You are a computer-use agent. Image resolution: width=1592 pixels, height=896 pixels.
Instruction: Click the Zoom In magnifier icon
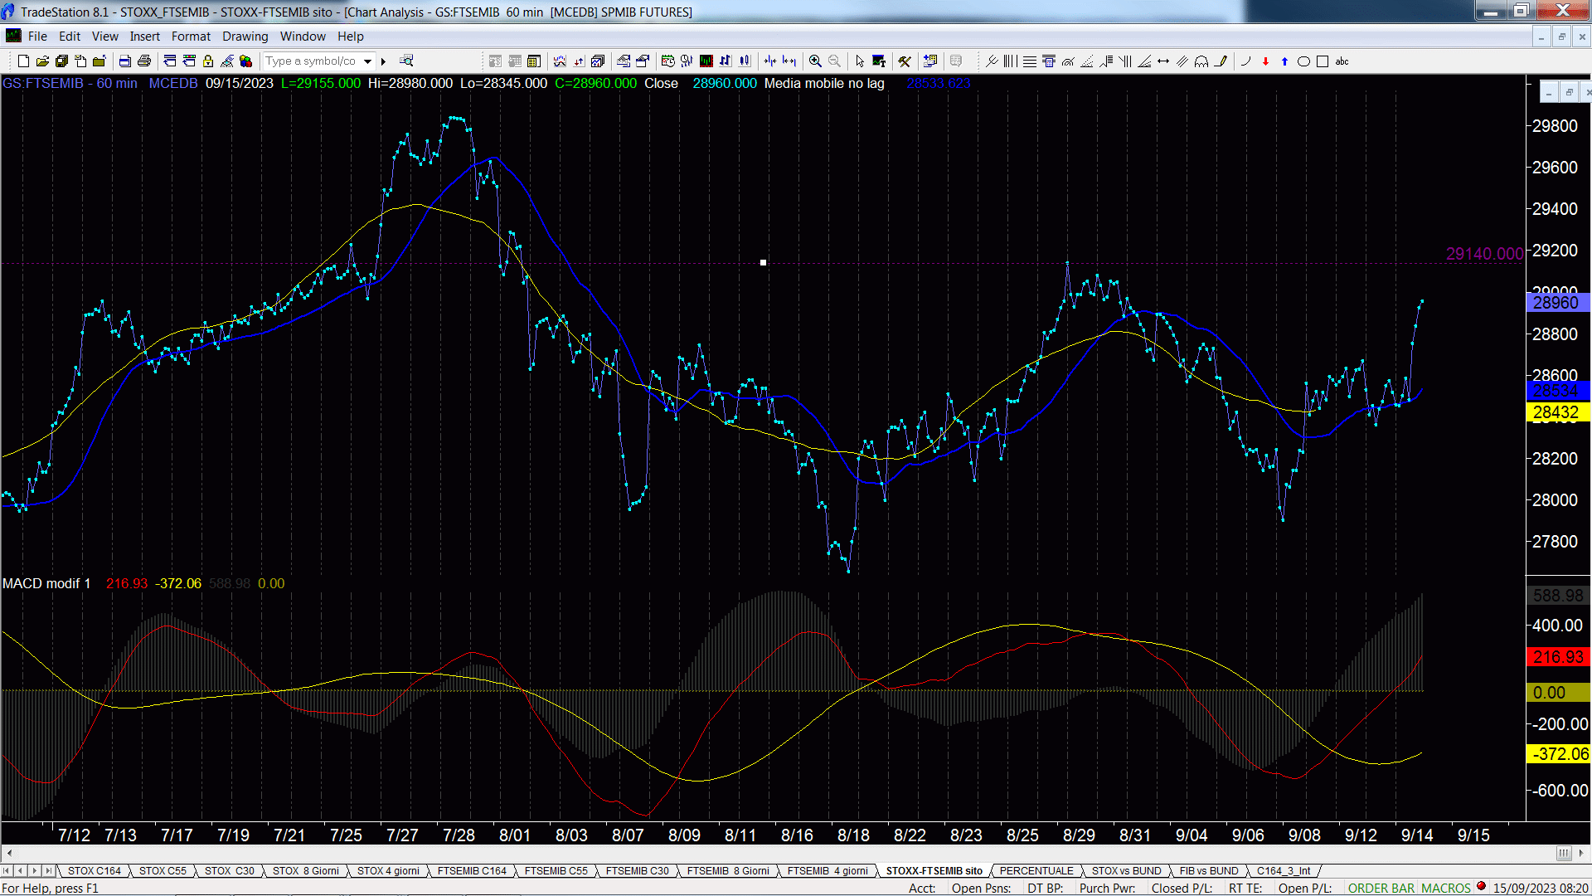pyautogui.click(x=816, y=61)
